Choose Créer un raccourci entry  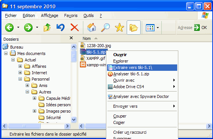point(142,132)
